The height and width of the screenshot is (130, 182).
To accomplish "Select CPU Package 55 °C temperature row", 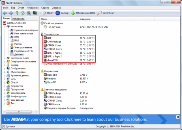I will (x=69, y=42).
